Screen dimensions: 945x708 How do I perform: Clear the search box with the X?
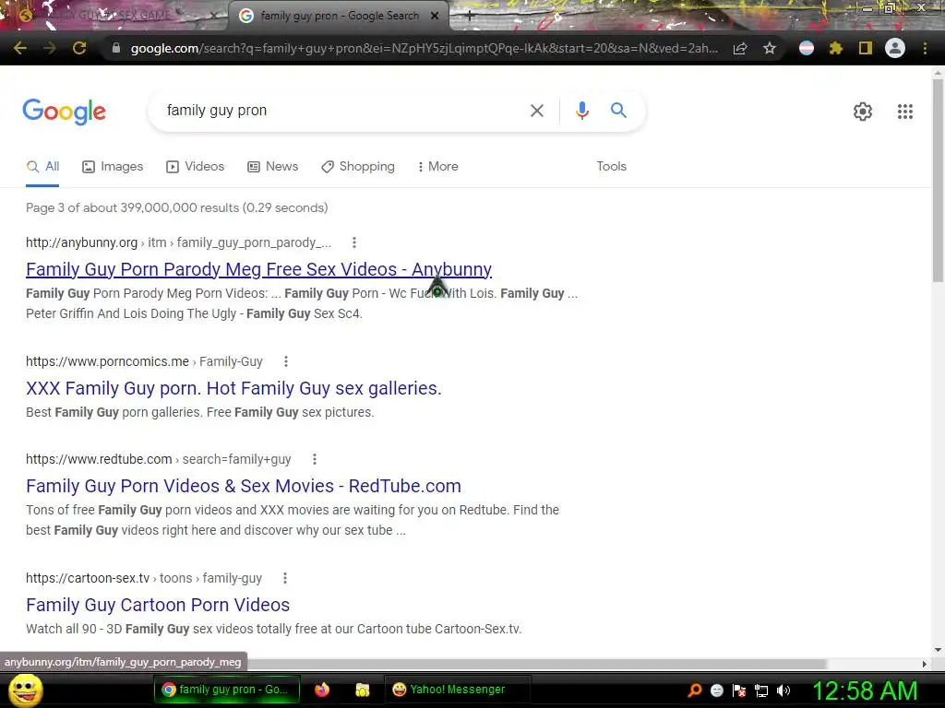click(x=536, y=111)
